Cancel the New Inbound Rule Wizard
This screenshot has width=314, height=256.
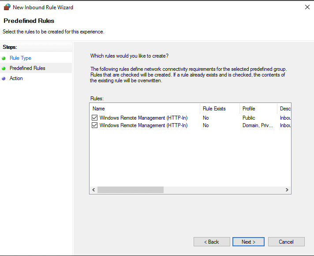pyautogui.click(x=286, y=241)
